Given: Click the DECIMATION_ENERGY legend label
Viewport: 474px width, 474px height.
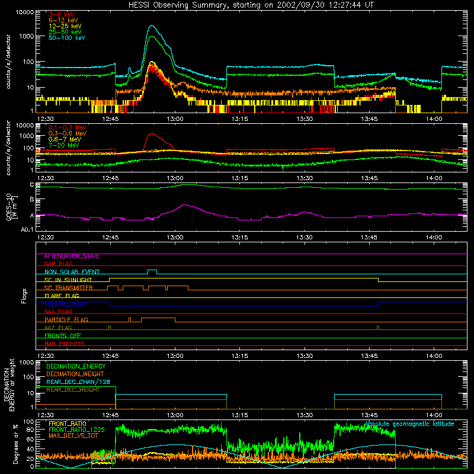Looking at the screenshot, I should click(x=76, y=366).
